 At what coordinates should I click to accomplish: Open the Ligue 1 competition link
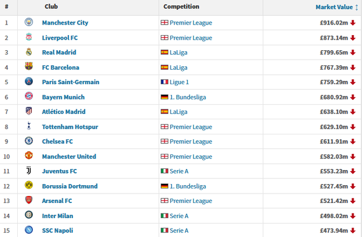coord(179,82)
